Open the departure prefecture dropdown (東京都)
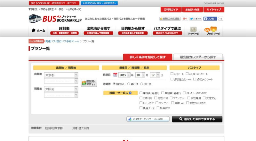 tap(61, 75)
